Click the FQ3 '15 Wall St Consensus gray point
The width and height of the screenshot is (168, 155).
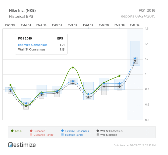tap(104, 86)
